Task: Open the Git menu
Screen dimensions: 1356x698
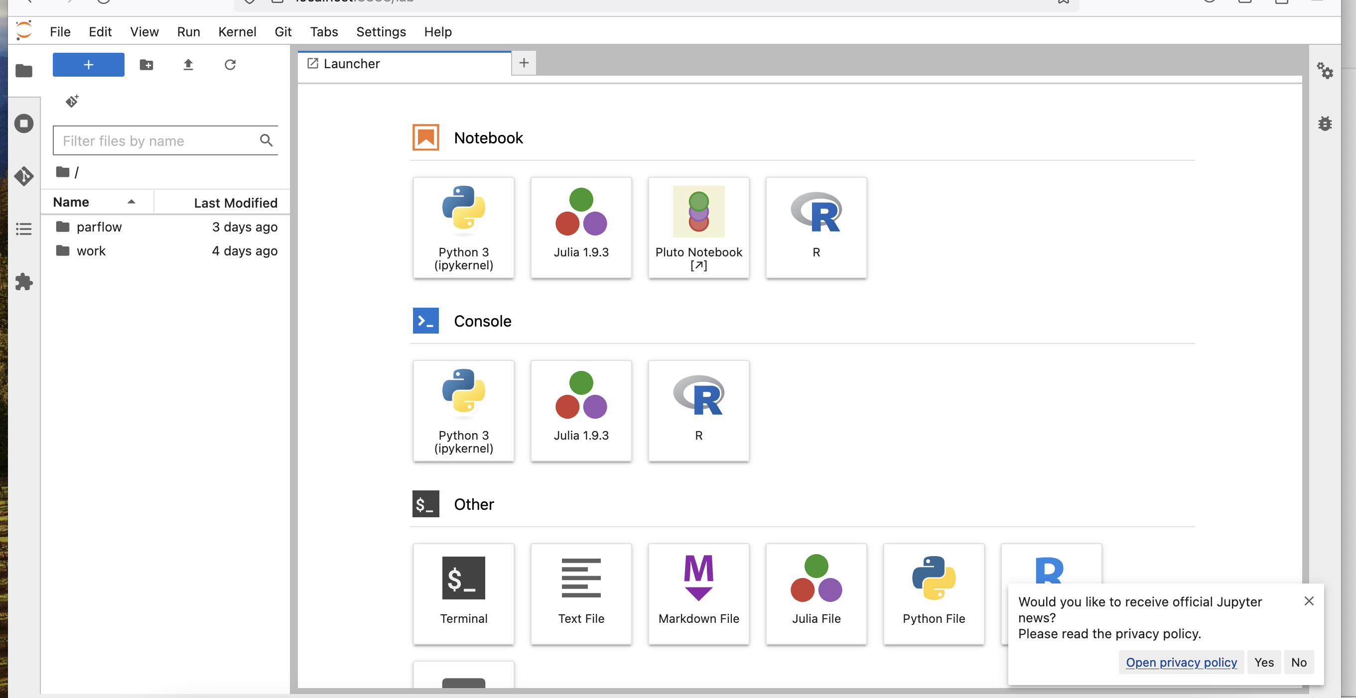Action: pos(282,31)
